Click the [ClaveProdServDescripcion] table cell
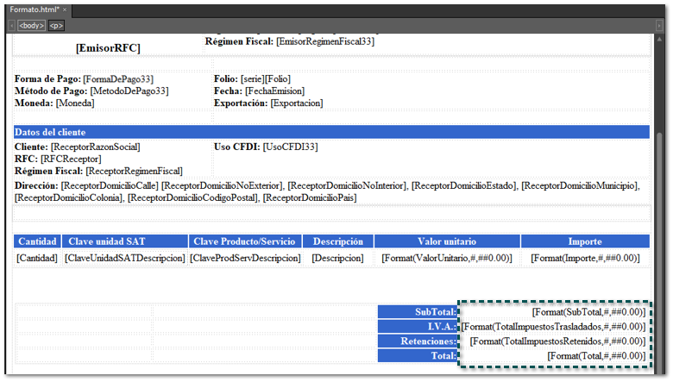Viewport: 673px width, 382px height. point(245,258)
